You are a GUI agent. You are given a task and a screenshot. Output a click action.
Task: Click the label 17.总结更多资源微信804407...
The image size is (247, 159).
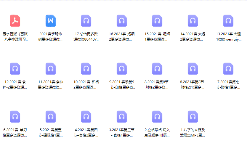click(x=86, y=37)
